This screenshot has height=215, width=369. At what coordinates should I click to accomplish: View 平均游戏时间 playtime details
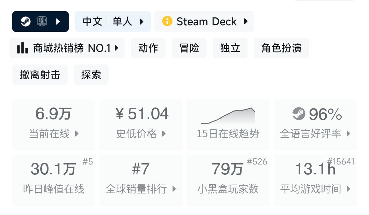(x=315, y=180)
